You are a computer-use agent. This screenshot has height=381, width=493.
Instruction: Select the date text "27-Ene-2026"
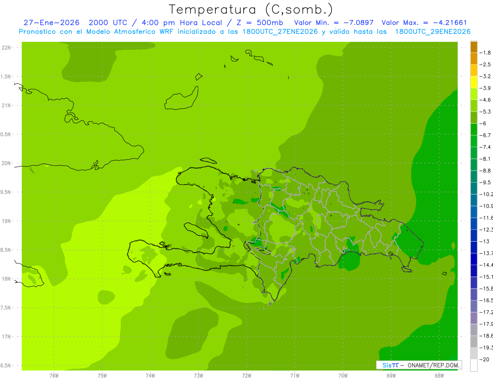point(51,23)
